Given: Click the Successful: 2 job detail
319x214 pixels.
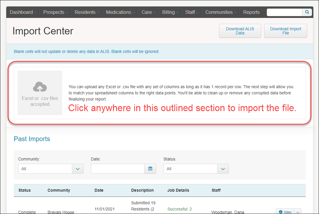Looking at the screenshot, I should click(x=180, y=209).
